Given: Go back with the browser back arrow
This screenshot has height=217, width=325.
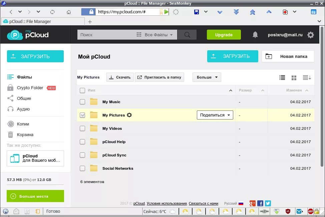Looking at the screenshot, I should tap(11, 12).
